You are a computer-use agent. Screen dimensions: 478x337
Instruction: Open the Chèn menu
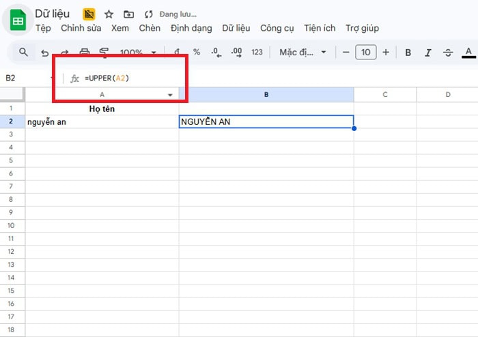point(150,28)
